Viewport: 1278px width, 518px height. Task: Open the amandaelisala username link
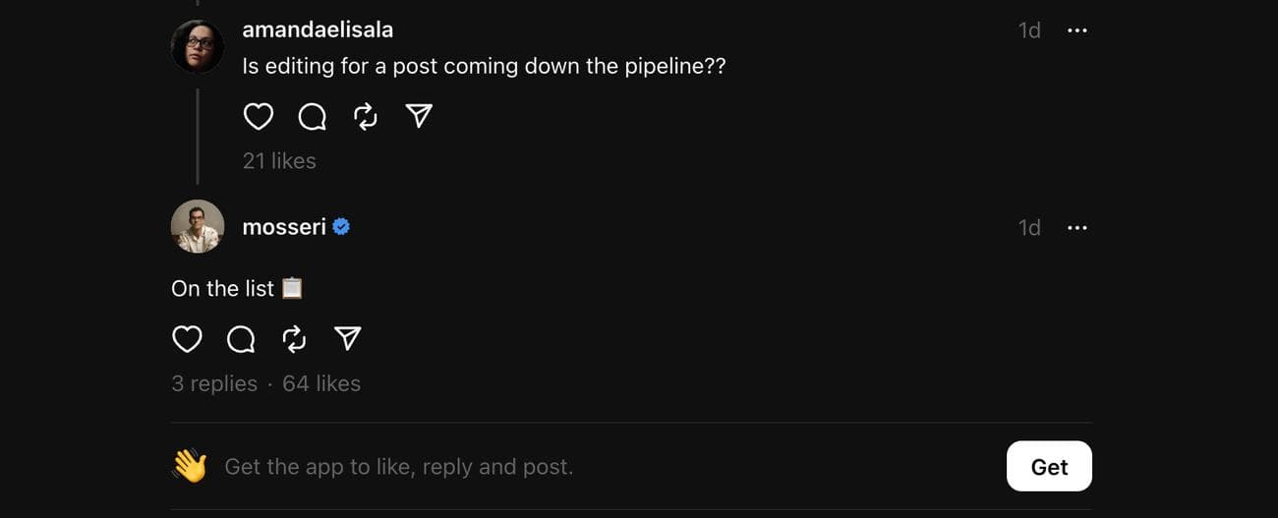(x=318, y=29)
